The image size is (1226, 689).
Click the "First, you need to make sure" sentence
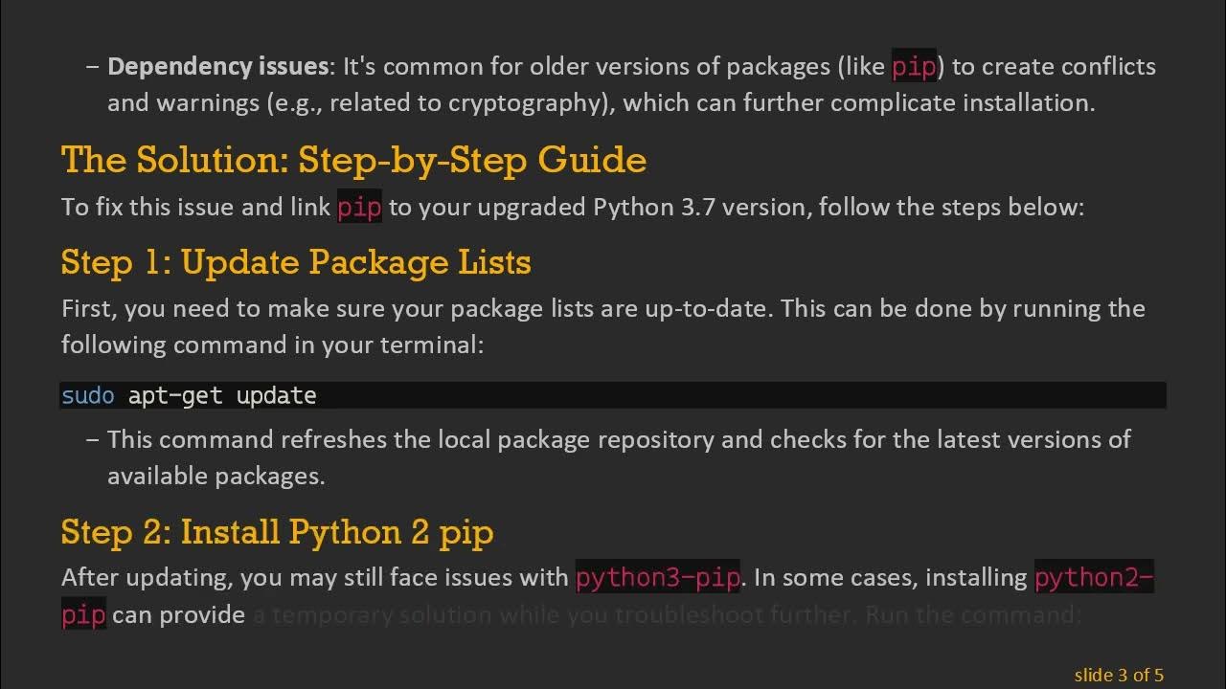[x=239, y=309]
